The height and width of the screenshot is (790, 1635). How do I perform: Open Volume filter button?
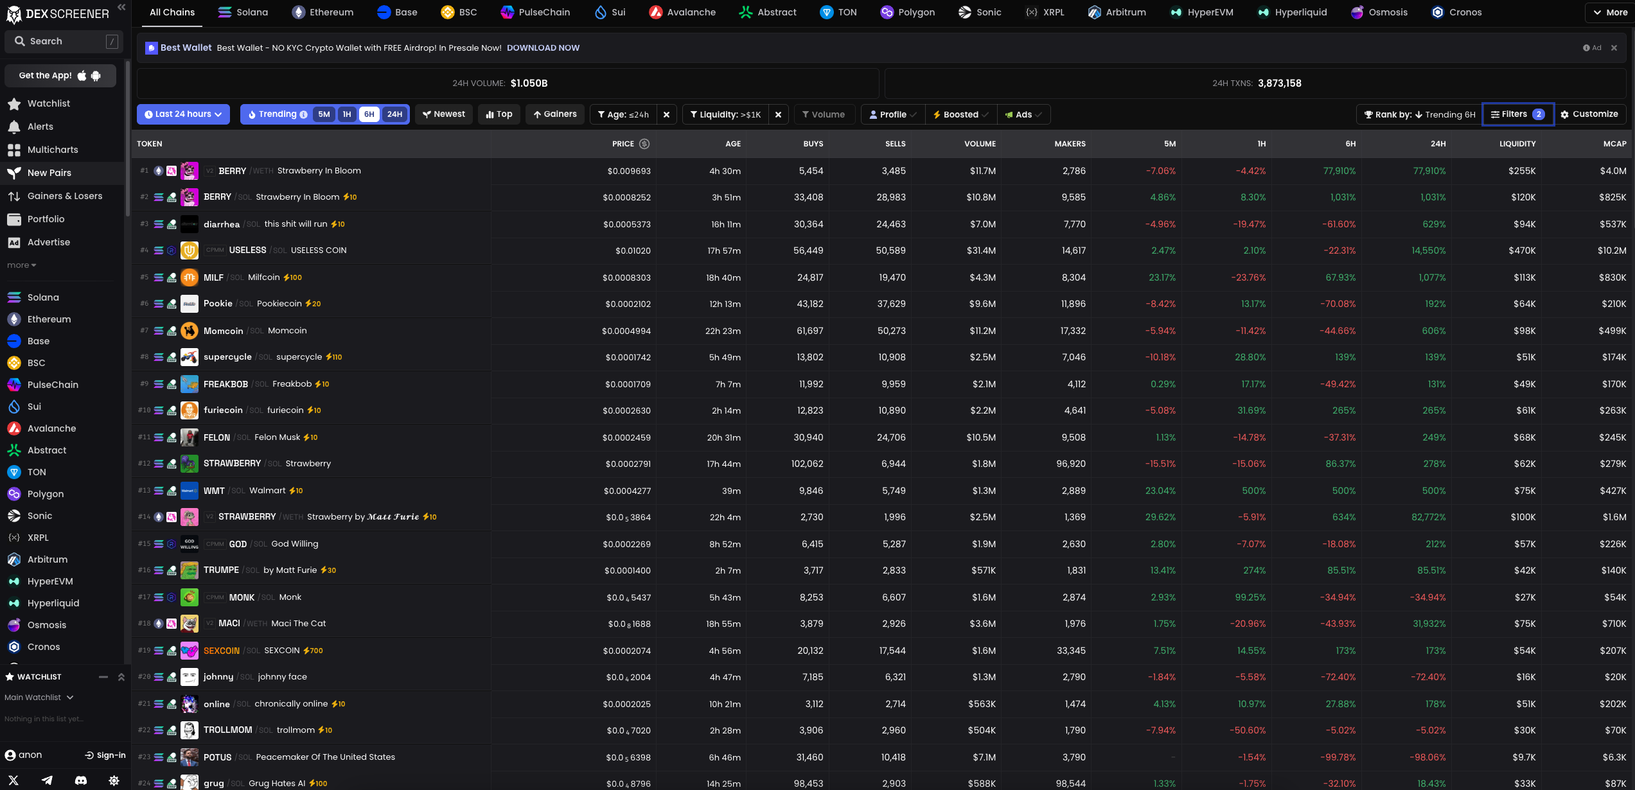click(824, 115)
